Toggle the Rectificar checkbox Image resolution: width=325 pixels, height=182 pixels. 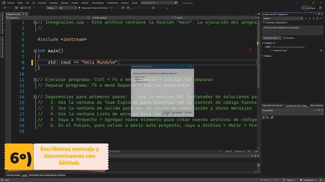click(x=284, y=38)
